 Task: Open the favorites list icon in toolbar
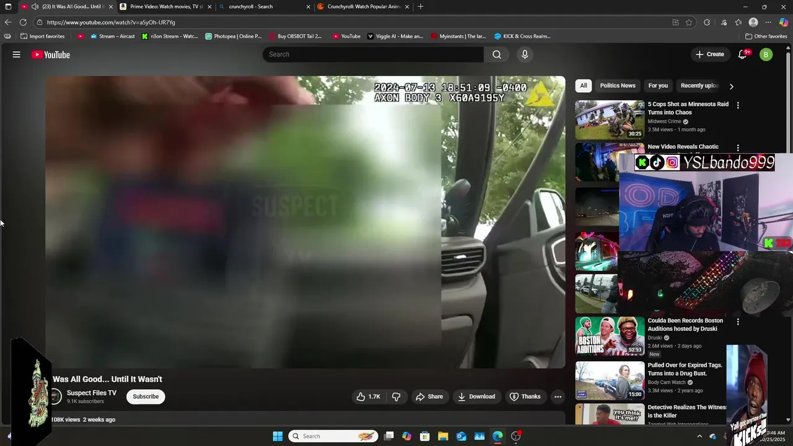(738, 22)
